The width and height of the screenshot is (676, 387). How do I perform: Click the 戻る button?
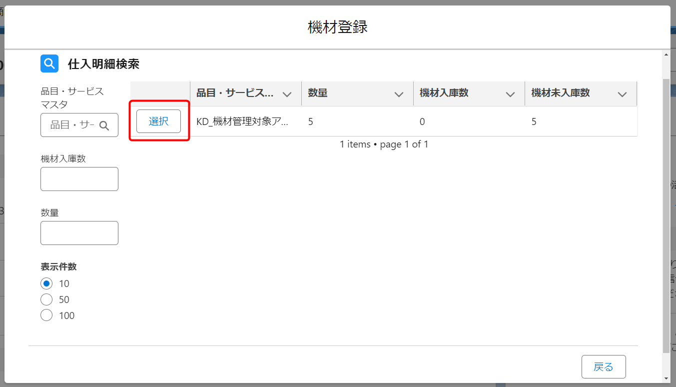tap(603, 366)
